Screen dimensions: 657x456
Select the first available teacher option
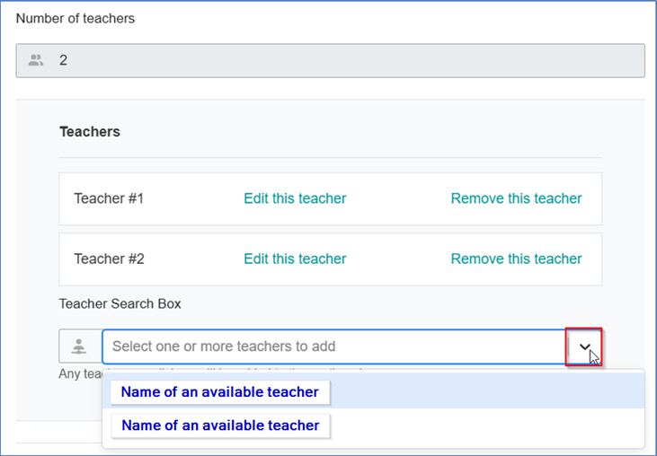[219, 392]
